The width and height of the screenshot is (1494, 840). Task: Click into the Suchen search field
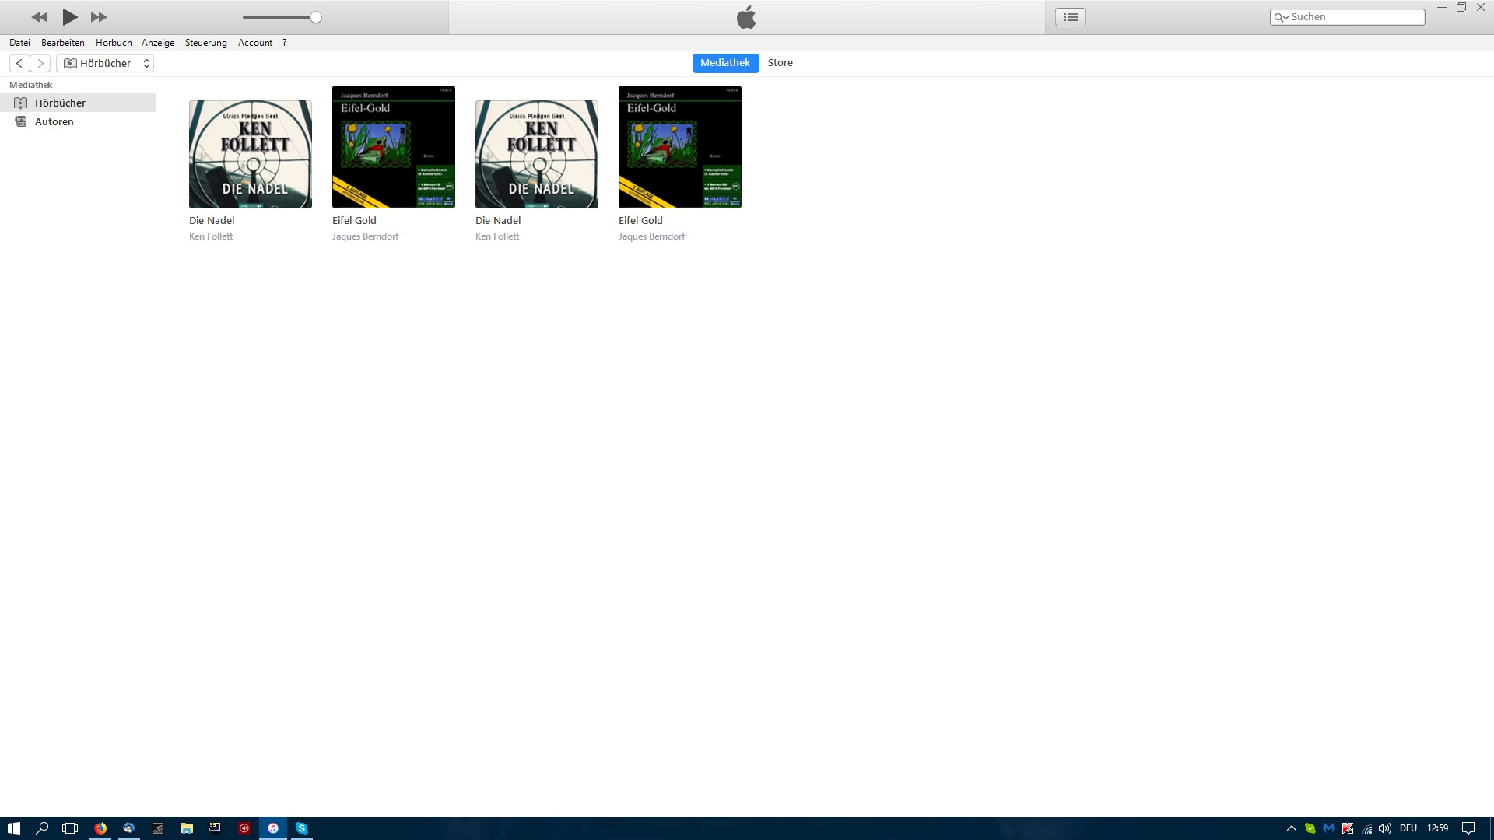point(1348,17)
